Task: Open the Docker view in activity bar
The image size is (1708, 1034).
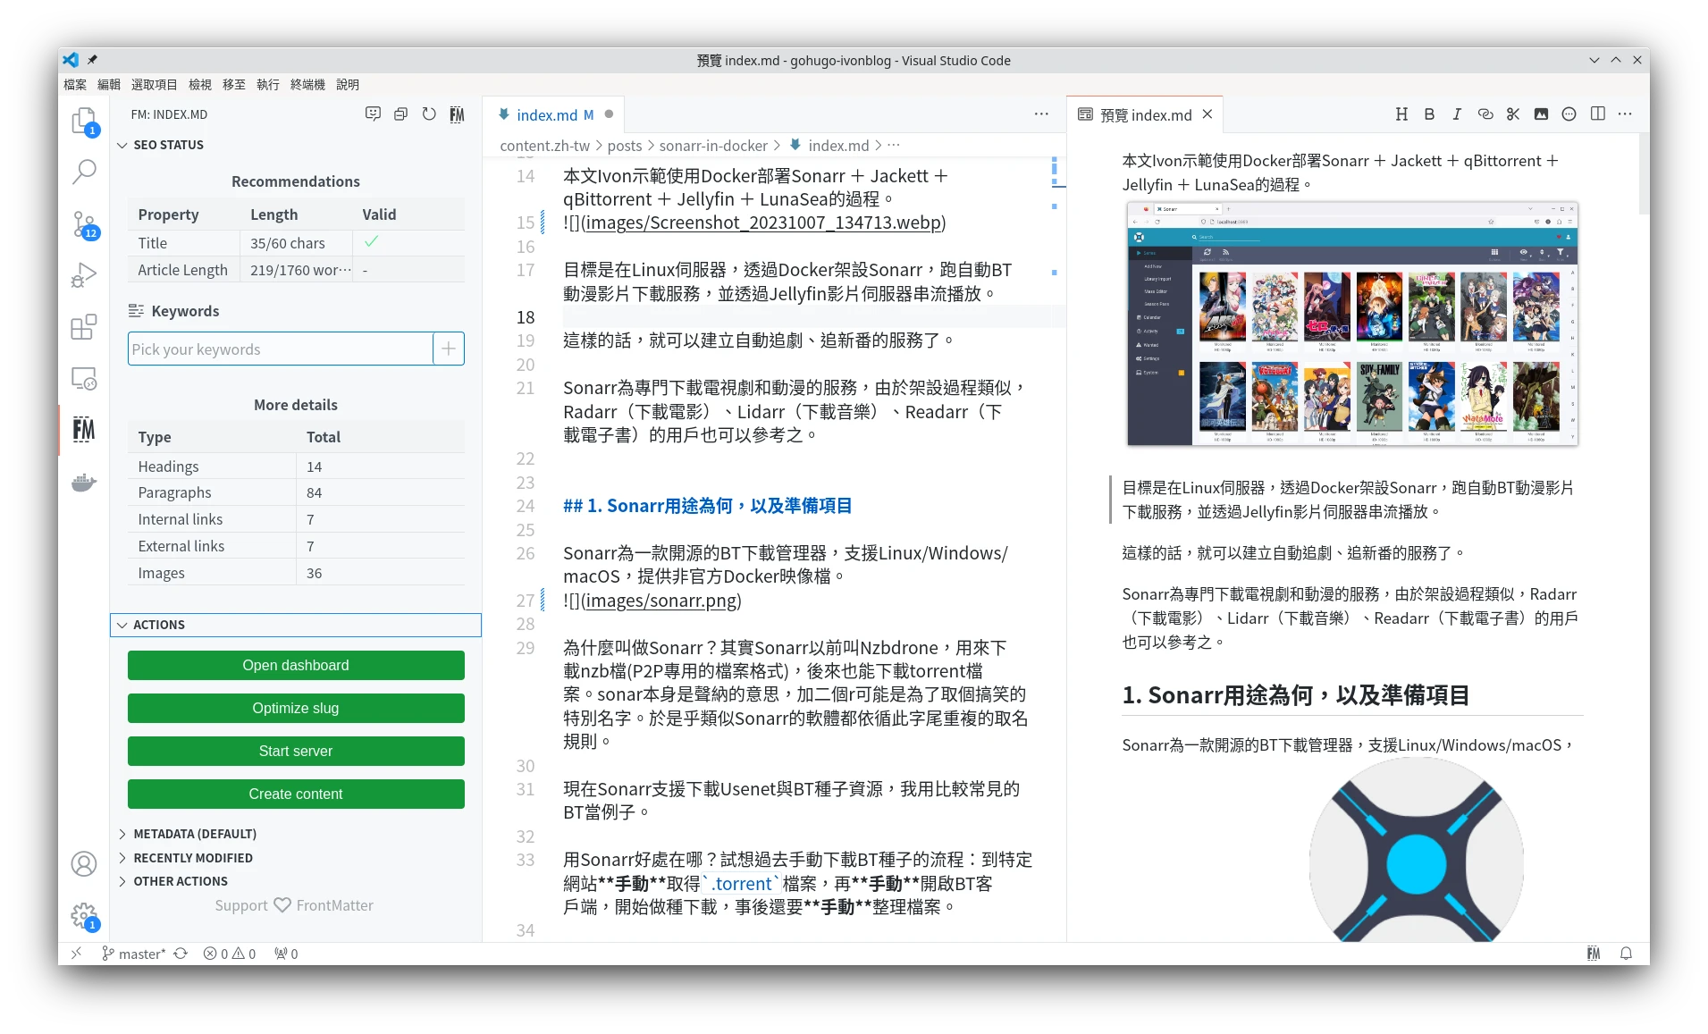Action: [x=84, y=483]
